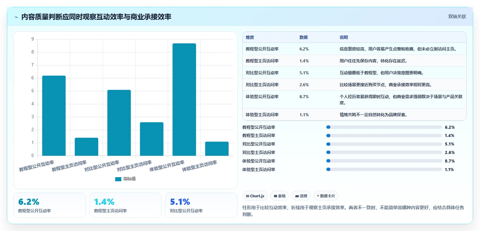Viewport: 480px width, 231px height.
Task: Click the 6.2% percentage beside progress list
Action: [x=450, y=127]
